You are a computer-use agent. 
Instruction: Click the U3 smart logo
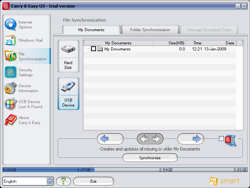coord(224,181)
